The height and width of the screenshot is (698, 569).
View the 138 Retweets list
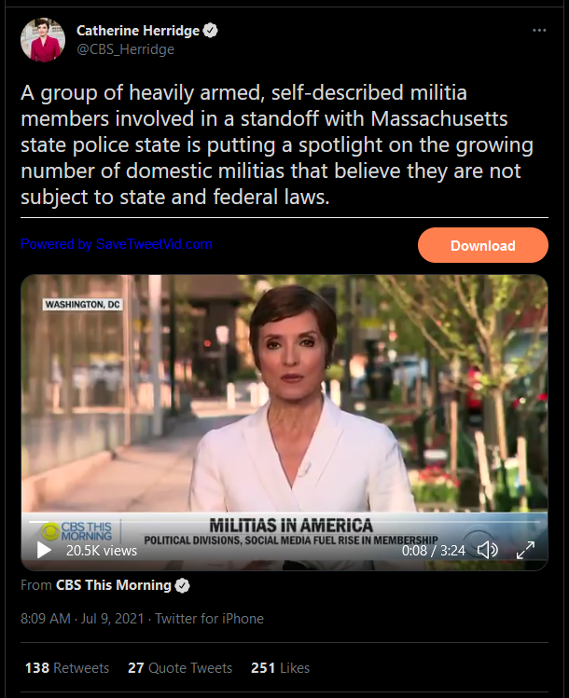click(x=67, y=668)
